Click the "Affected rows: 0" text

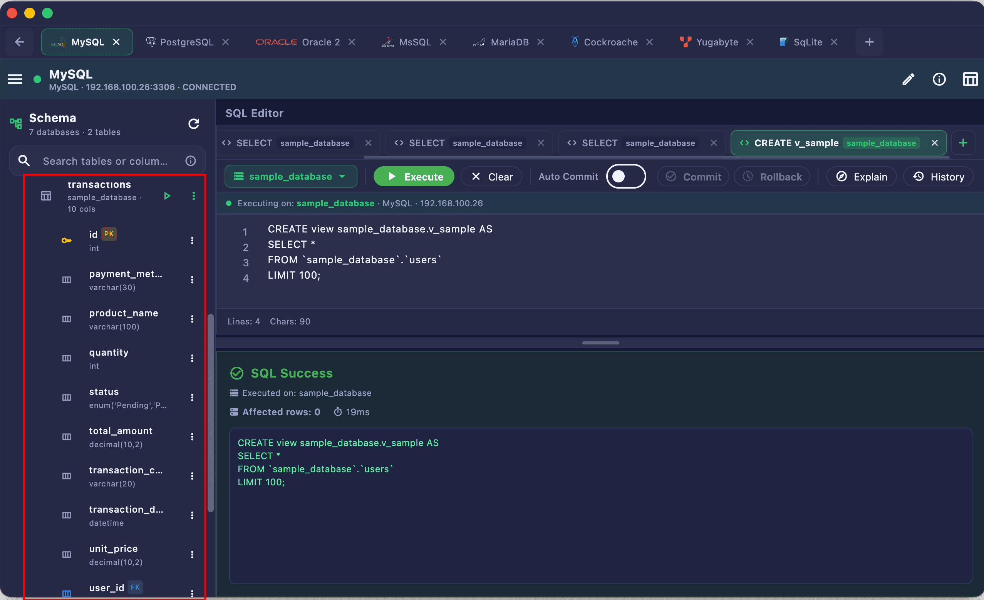(281, 412)
